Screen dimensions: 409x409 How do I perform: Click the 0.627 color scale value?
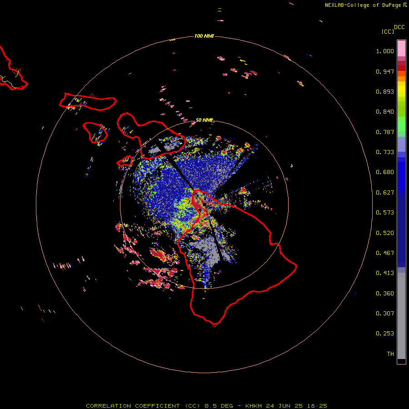[385, 193]
